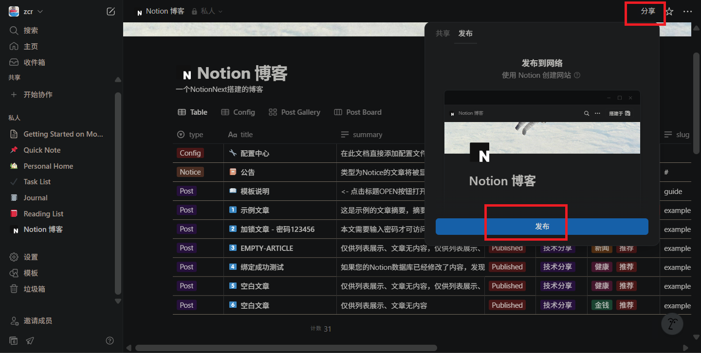
Task: Open the three-dot page menu at top right
Action: click(687, 12)
